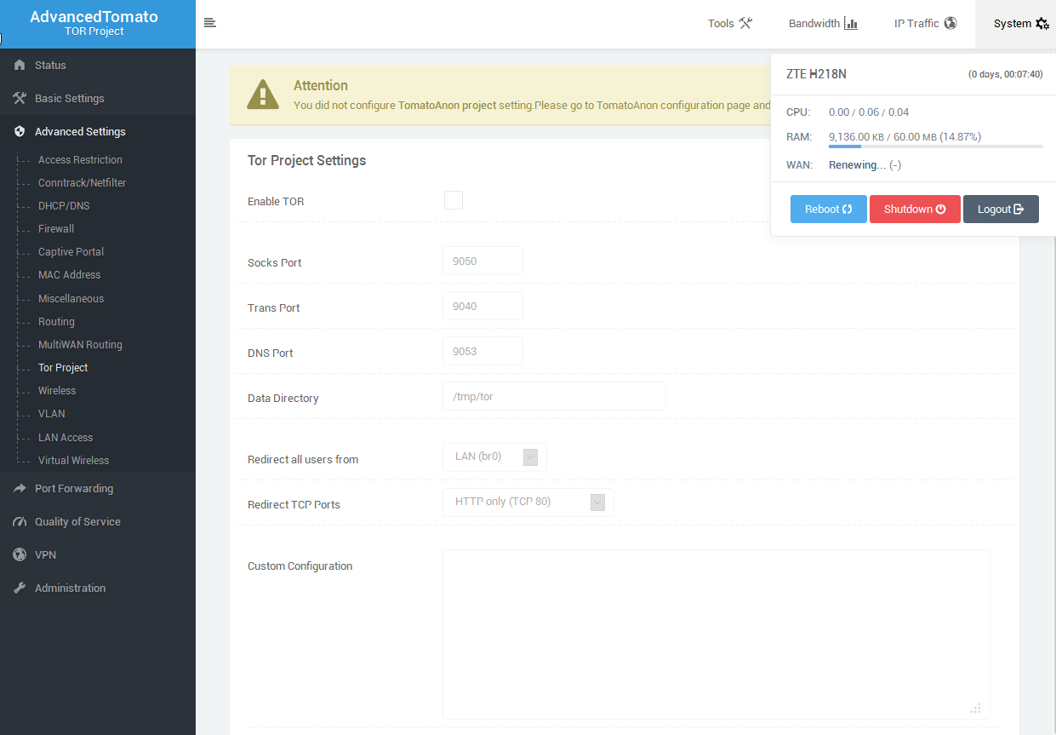Click the sidebar collapse hamburger icon
Image resolution: width=1056 pixels, height=735 pixels.
point(209,23)
